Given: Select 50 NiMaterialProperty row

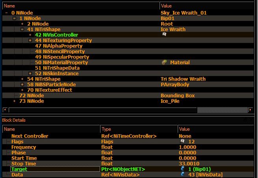Looking at the screenshot, I should [128, 62].
